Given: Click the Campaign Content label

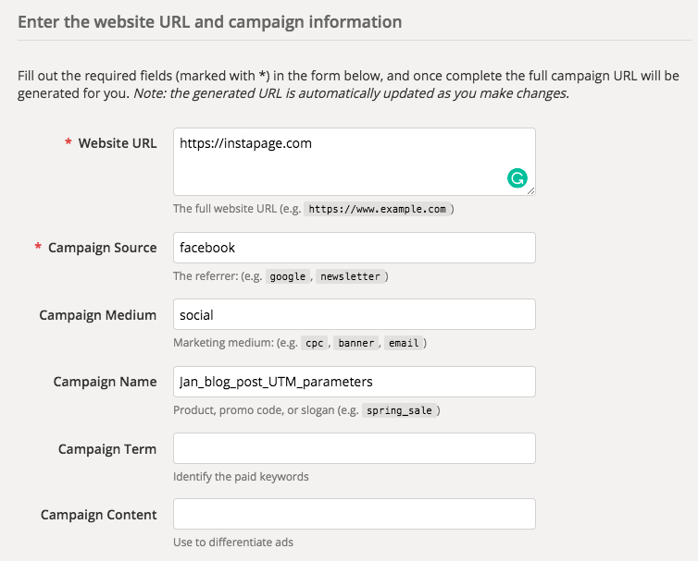Looking at the screenshot, I should click(x=99, y=515).
